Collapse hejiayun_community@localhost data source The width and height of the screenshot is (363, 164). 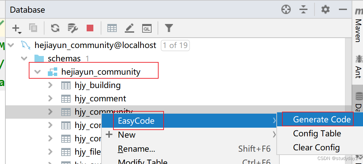(x=11, y=45)
